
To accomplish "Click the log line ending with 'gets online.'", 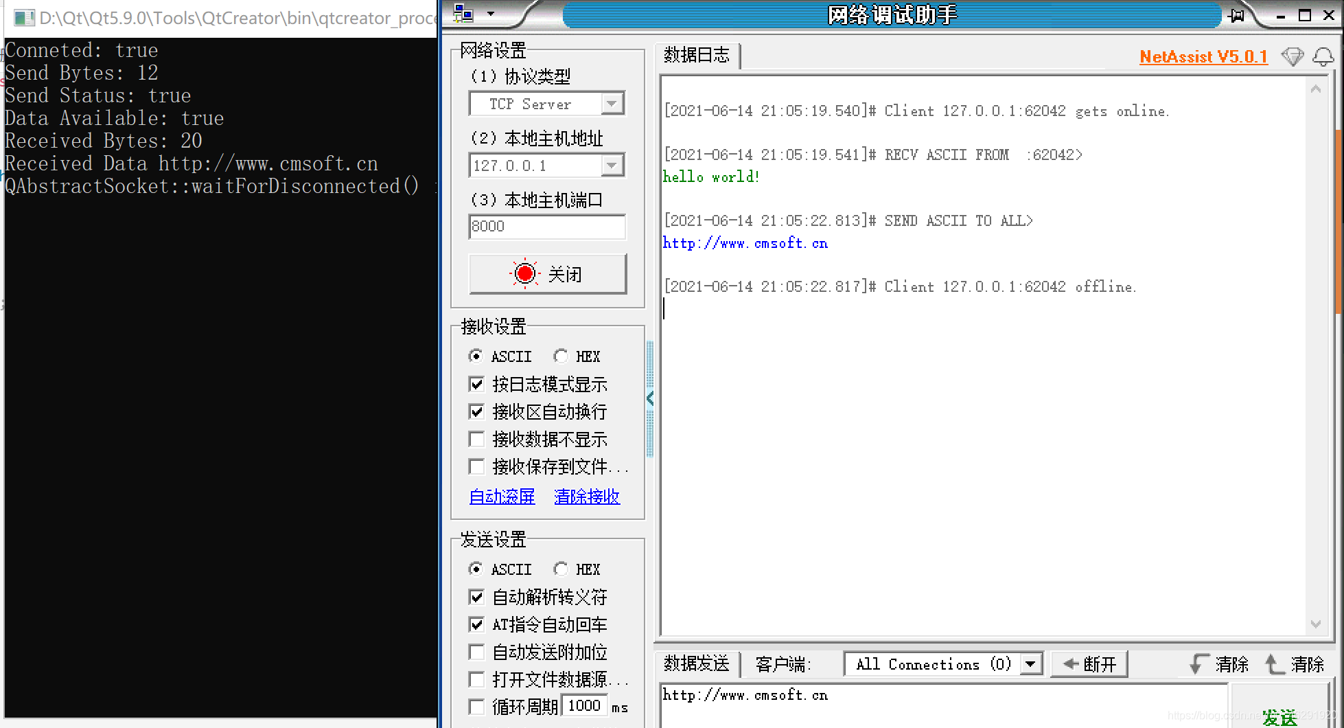I will [x=916, y=111].
